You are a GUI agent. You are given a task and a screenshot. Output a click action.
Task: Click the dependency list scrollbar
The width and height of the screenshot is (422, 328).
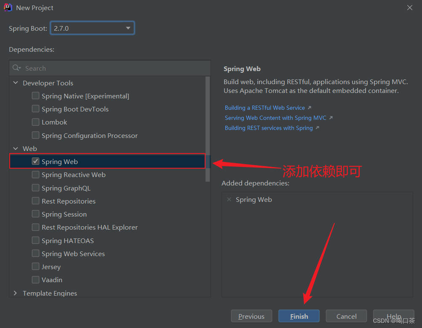pyautogui.click(x=208, y=129)
